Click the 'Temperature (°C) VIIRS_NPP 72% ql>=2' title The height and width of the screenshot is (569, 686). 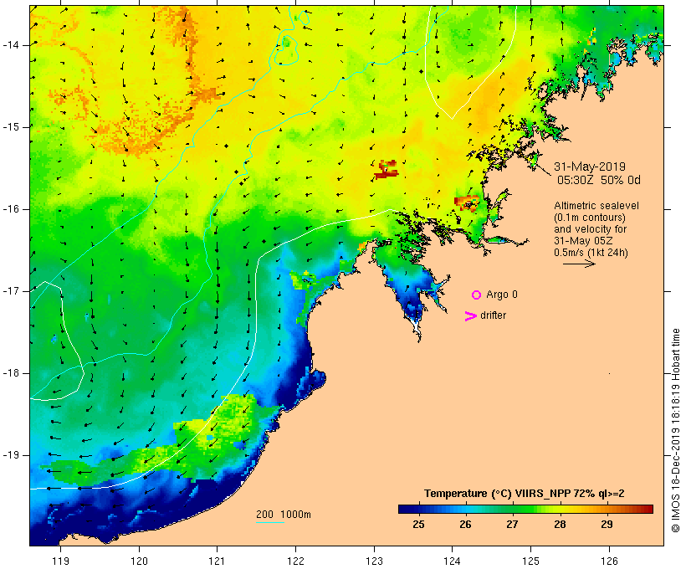525,494
